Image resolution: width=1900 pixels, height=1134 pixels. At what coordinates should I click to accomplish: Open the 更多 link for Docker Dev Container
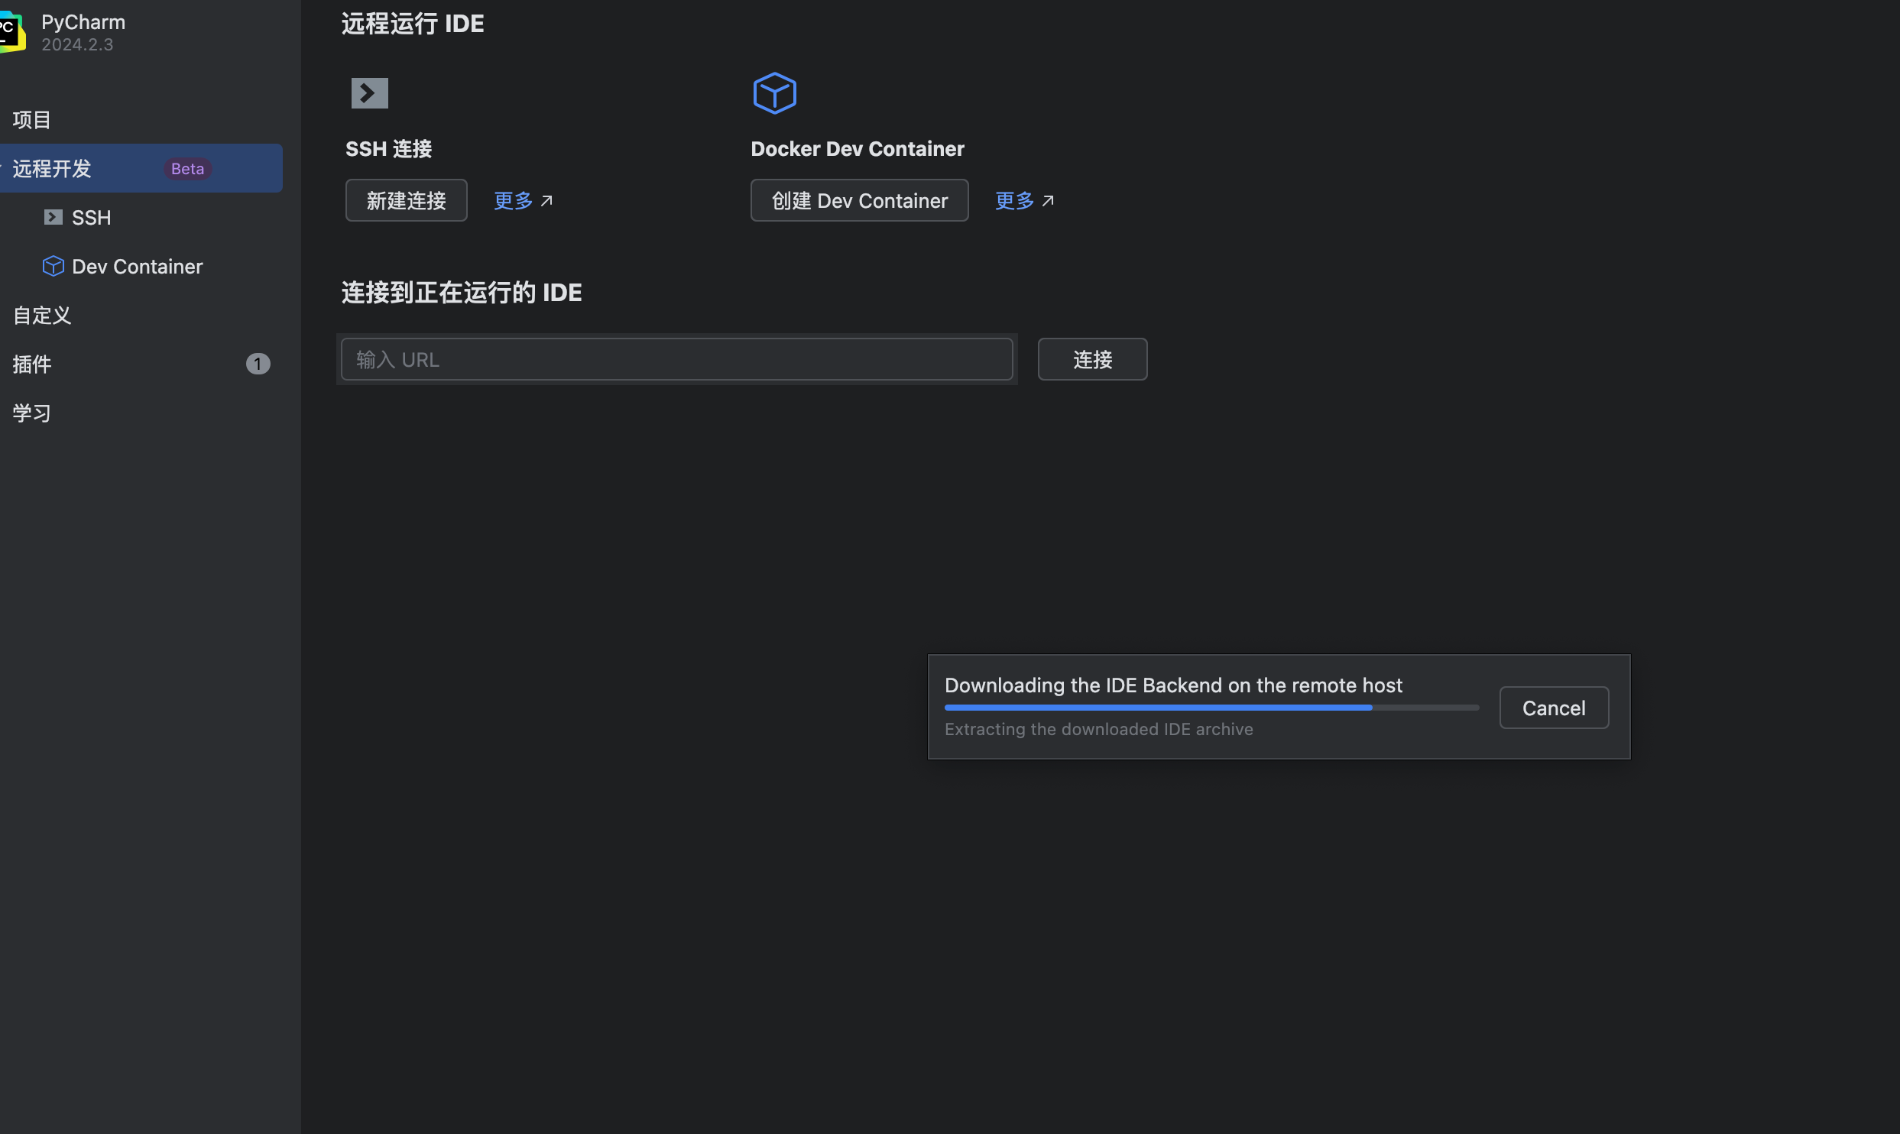tap(1014, 201)
